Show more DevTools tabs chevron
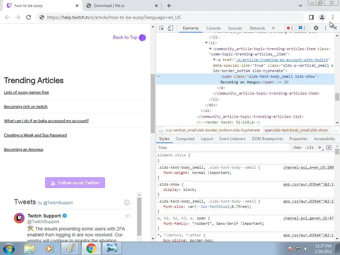The height and width of the screenshot is (255, 340). tap(273, 28)
